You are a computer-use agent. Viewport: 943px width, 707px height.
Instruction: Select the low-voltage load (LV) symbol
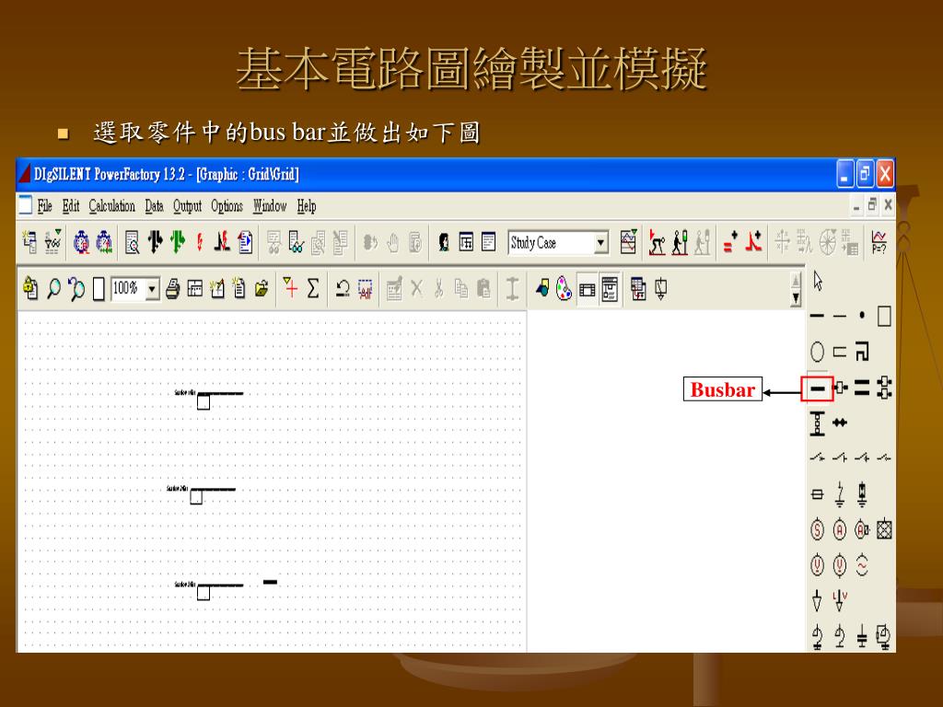pyautogui.click(x=840, y=600)
